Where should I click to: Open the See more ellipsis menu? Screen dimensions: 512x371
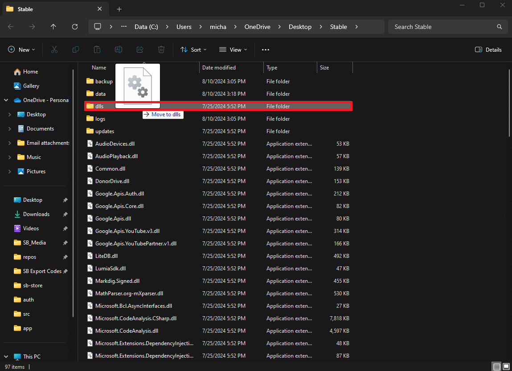tap(266, 50)
